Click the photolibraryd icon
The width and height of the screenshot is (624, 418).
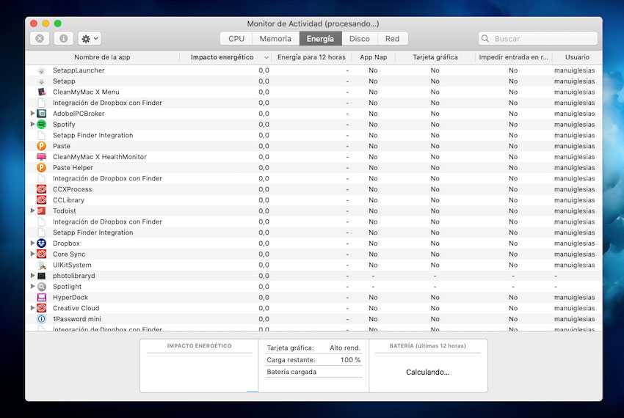pyautogui.click(x=41, y=276)
